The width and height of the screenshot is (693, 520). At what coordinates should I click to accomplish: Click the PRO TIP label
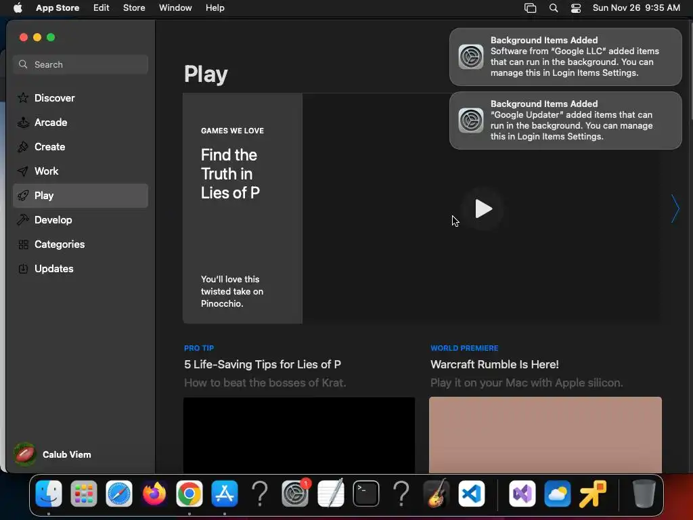[x=199, y=348]
